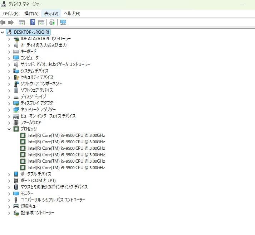Expand the システム デバイス category
The height and width of the screenshot is (235, 255).
coord(9,71)
